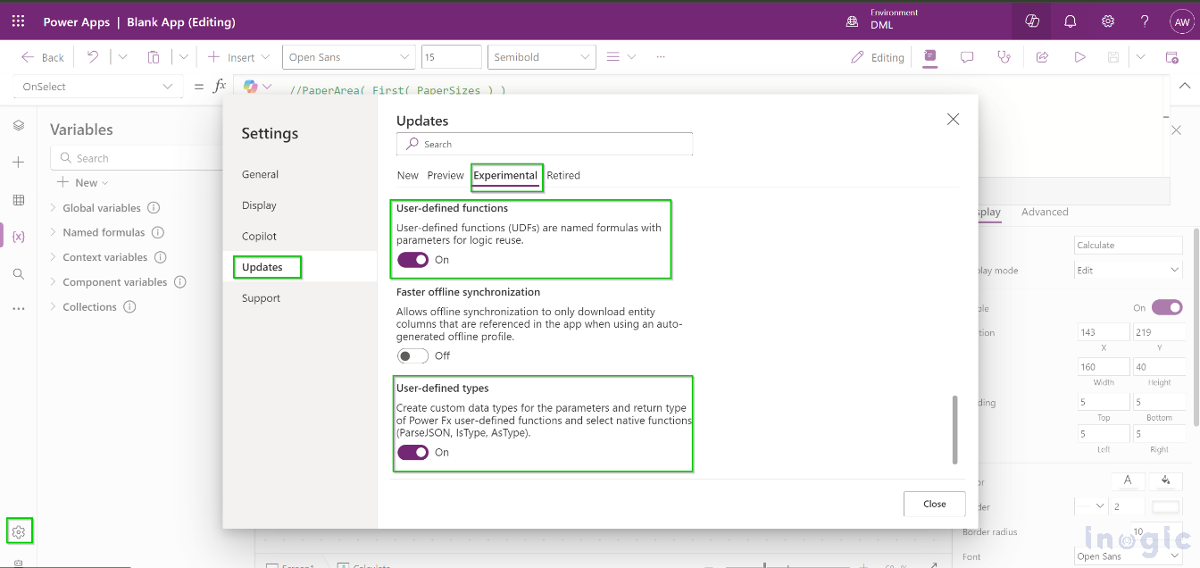Viewport: 1200px width, 568px height.
Task: Open Tree view layers icon
Action: click(x=19, y=126)
